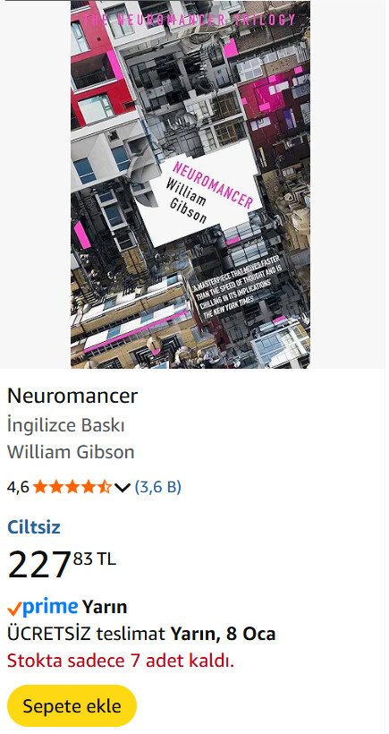
Task: Add to cart with Sepete ekle
Action: pyautogui.click(x=72, y=706)
